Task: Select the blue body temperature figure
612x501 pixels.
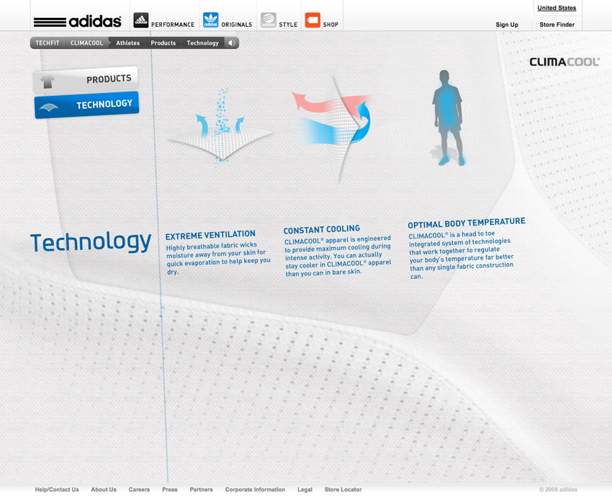Action: click(x=448, y=118)
